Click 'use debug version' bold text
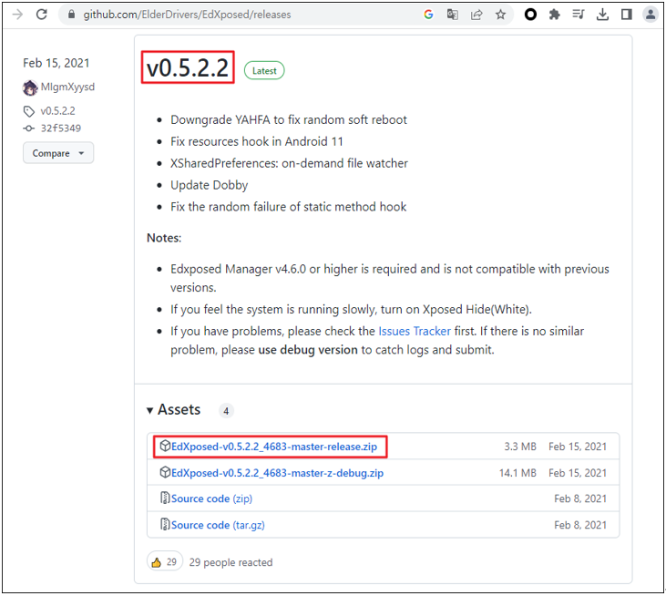 [308, 350]
